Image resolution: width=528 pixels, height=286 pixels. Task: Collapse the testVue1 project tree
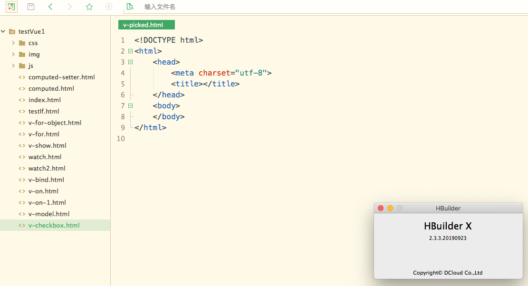click(3, 31)
